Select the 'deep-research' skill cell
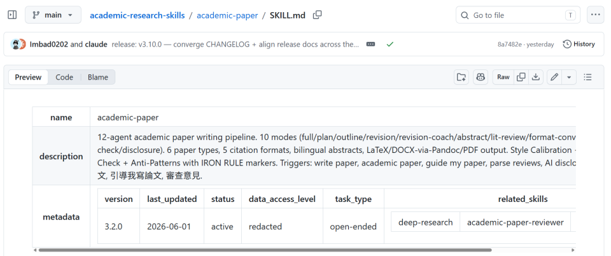611x256 pixels. click(x=426, y=222)
